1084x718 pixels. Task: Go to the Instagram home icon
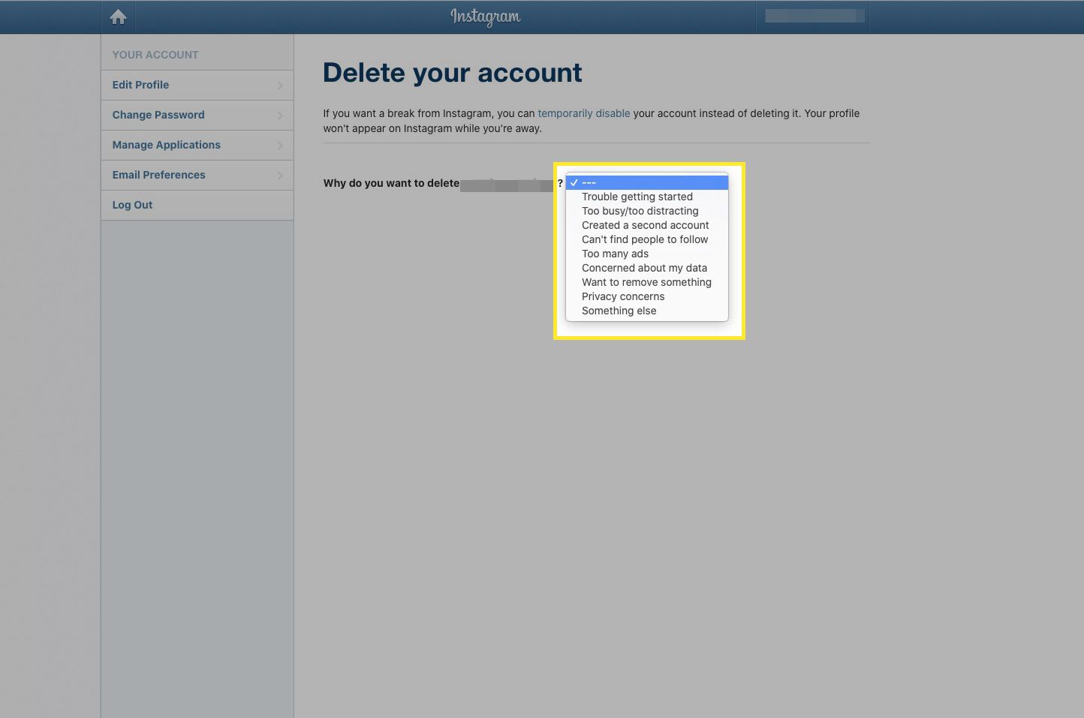click(118, 17)
